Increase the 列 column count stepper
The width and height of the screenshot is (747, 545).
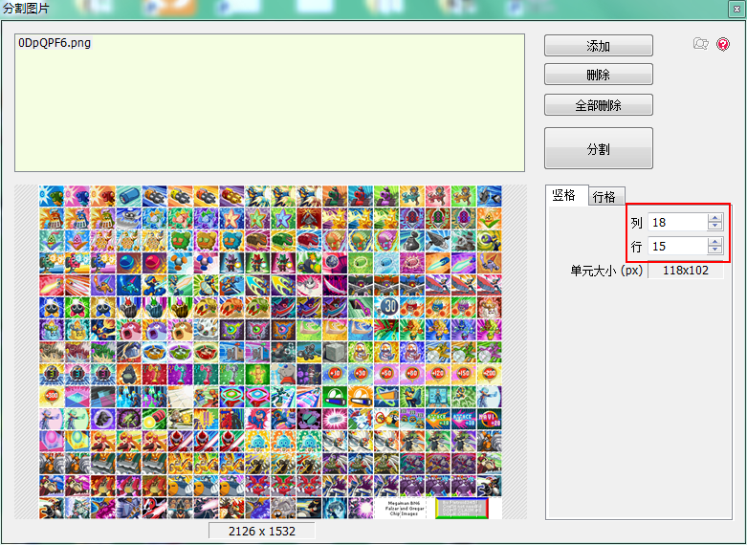tap(715, 218)
